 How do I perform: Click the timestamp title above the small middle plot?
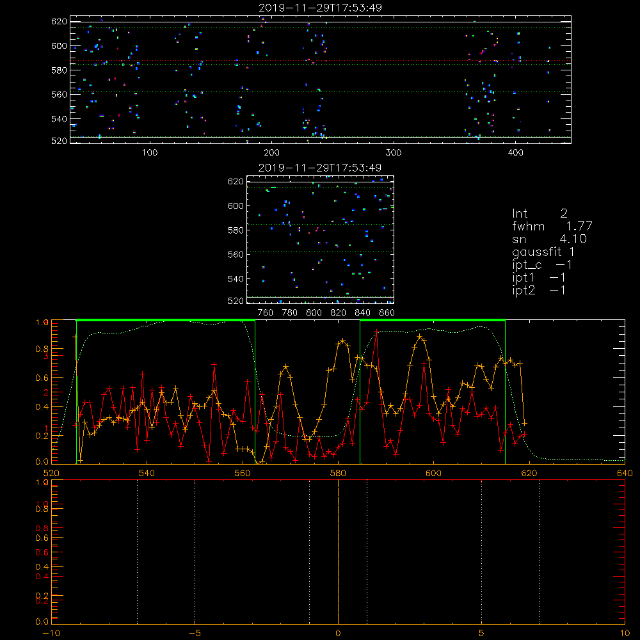click(x=320, y=168)
